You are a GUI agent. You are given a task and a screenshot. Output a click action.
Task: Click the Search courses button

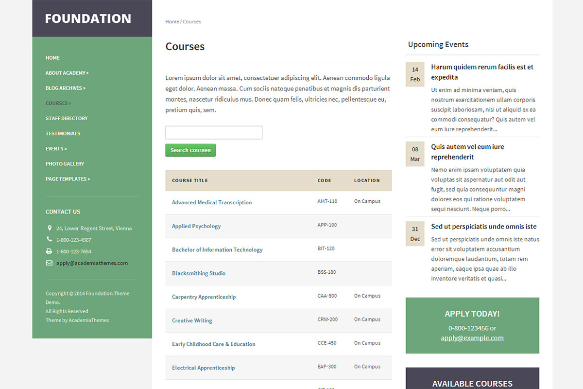(190, 150)
